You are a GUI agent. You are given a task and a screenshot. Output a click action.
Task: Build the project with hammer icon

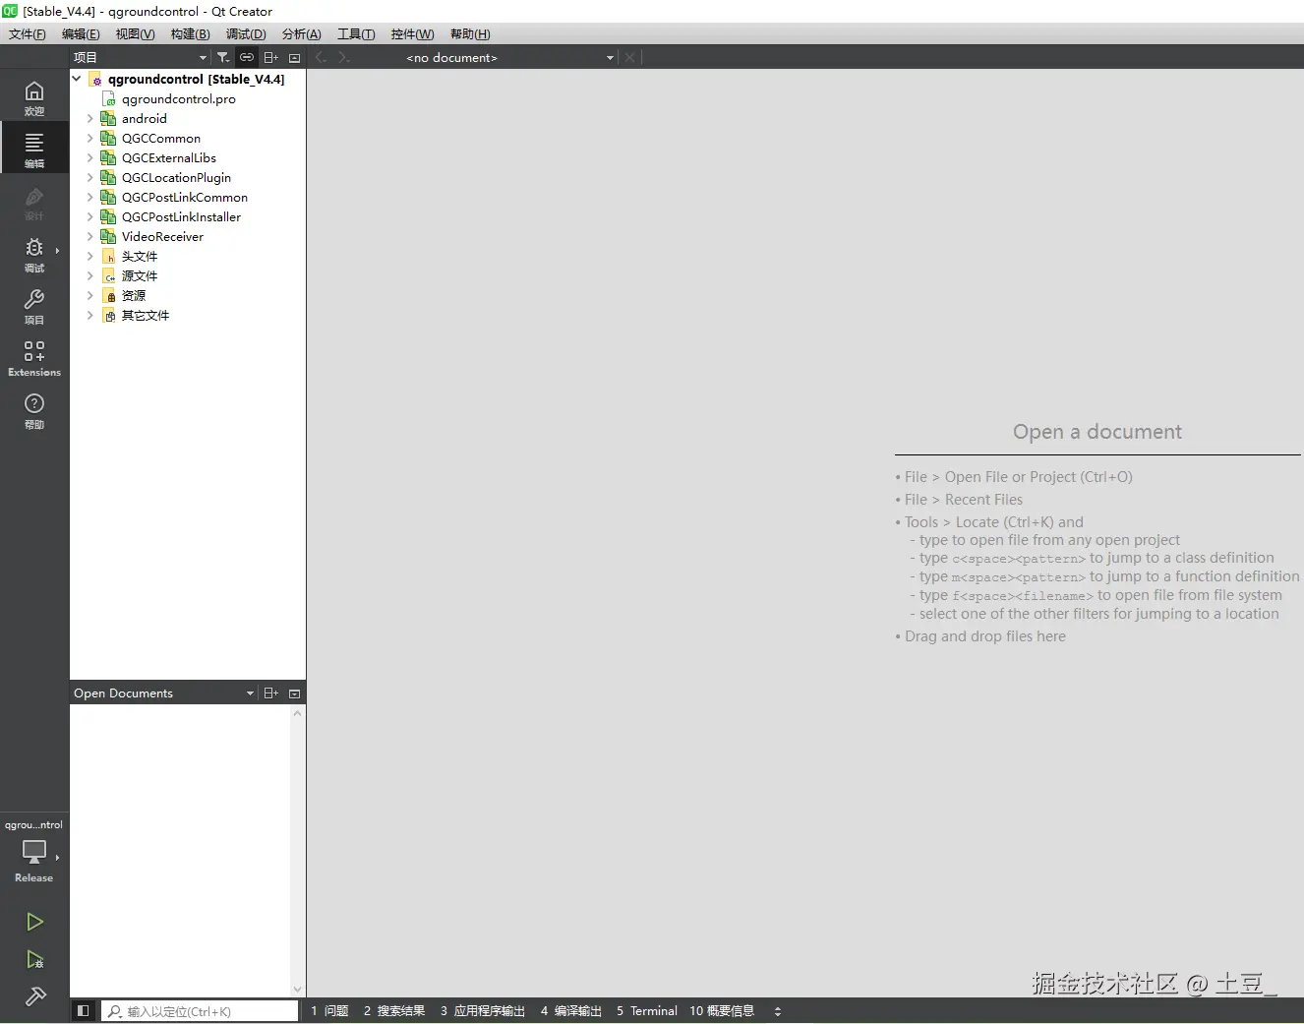[x=34, y=996]
